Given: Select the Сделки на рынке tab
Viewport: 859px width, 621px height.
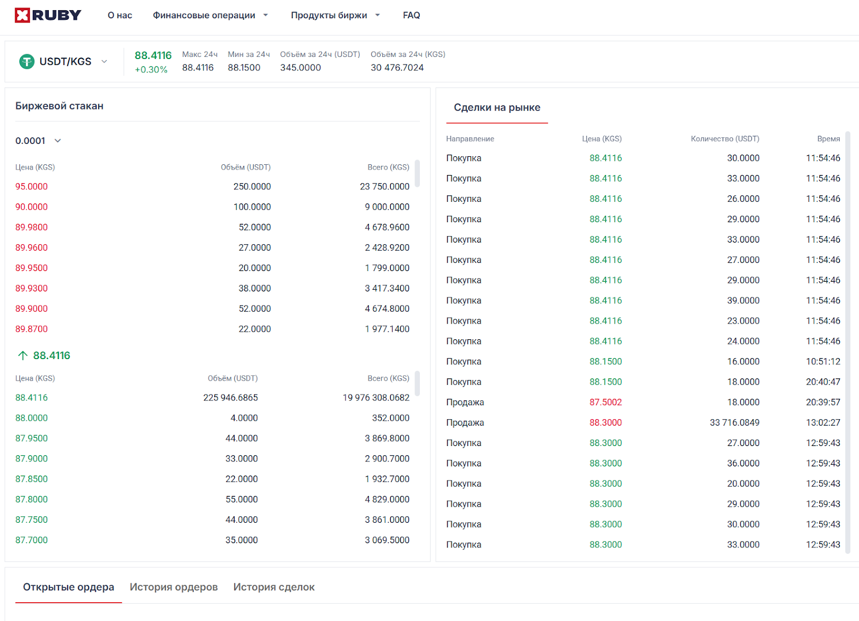Looking at the screenshot, I should [497, 108].
